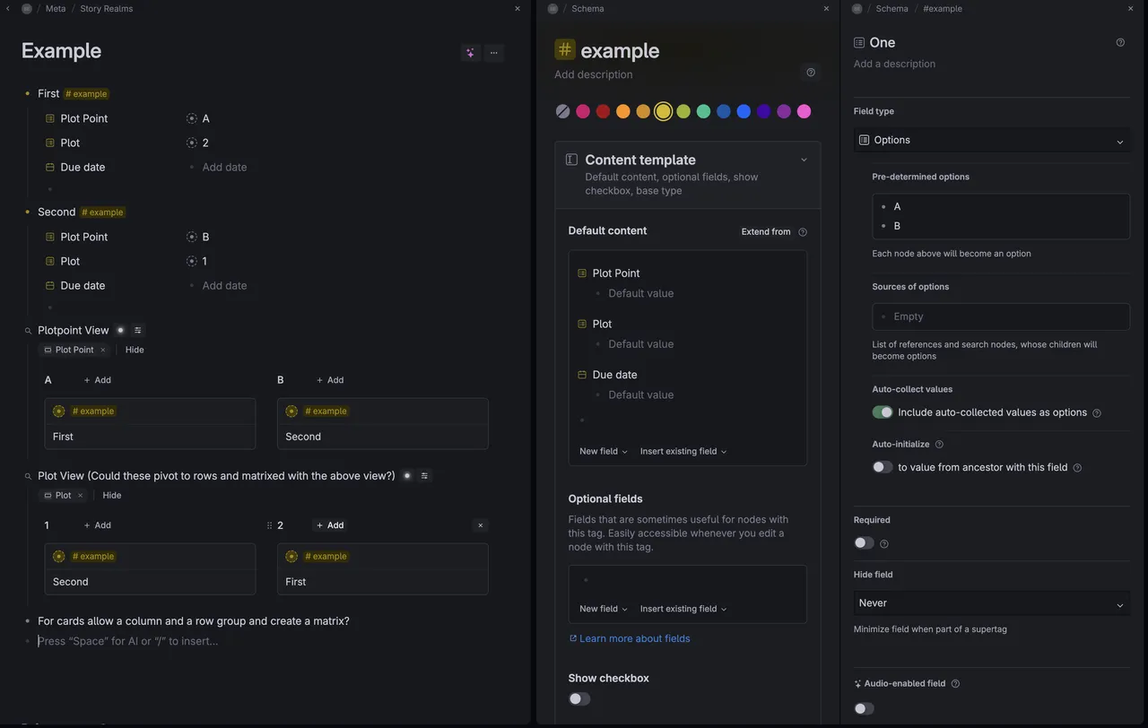Open the Field type Options dropdown

(x=991, y=140)
